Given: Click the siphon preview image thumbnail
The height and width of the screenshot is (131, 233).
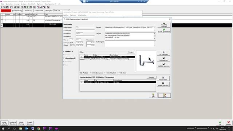Looking at the screenshot, I should [x=146, y=61].
